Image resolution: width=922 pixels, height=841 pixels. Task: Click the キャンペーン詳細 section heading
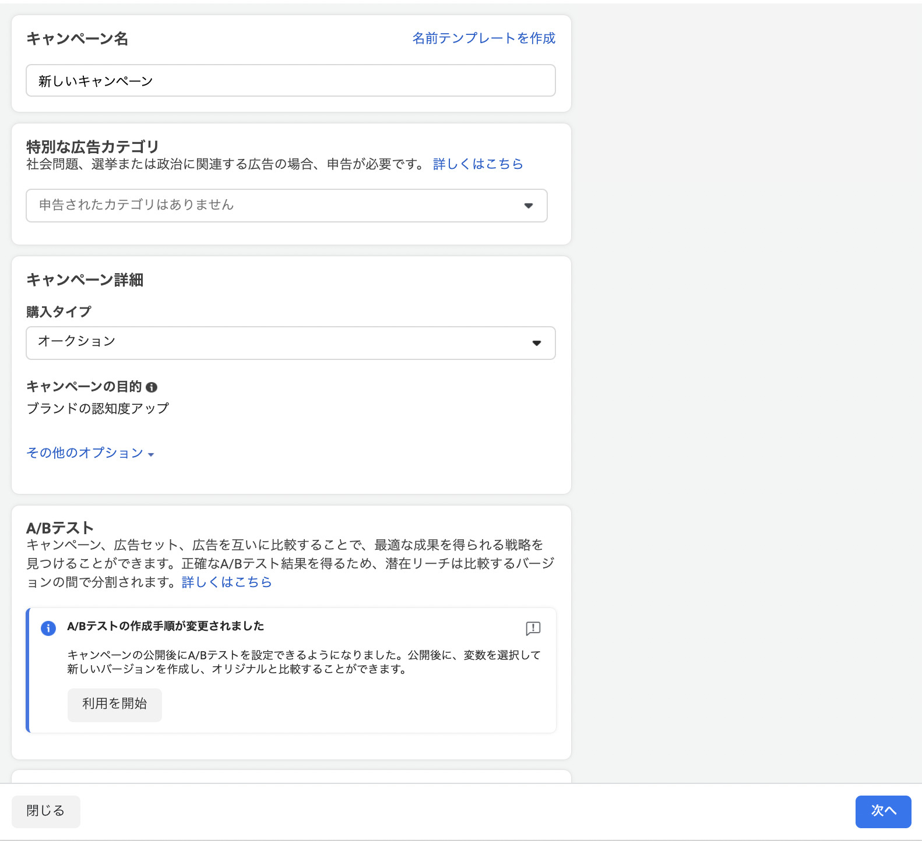(x=85, y=280)
